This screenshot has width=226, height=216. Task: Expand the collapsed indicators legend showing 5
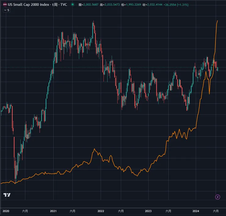(x=6, y=10)
